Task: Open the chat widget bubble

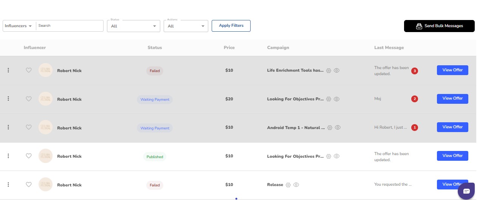Action: (466, 191)
